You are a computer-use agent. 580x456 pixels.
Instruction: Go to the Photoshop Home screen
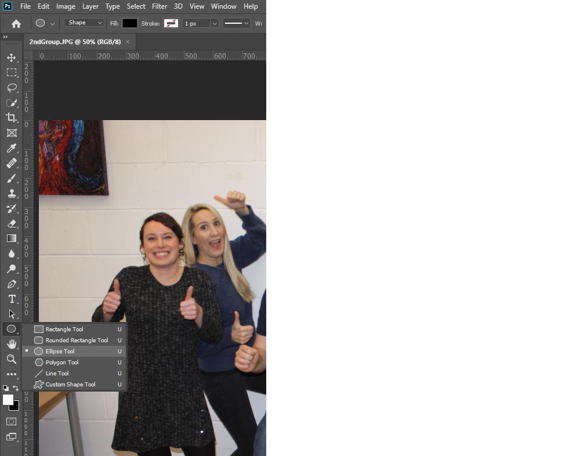click(x=16, y=24)
